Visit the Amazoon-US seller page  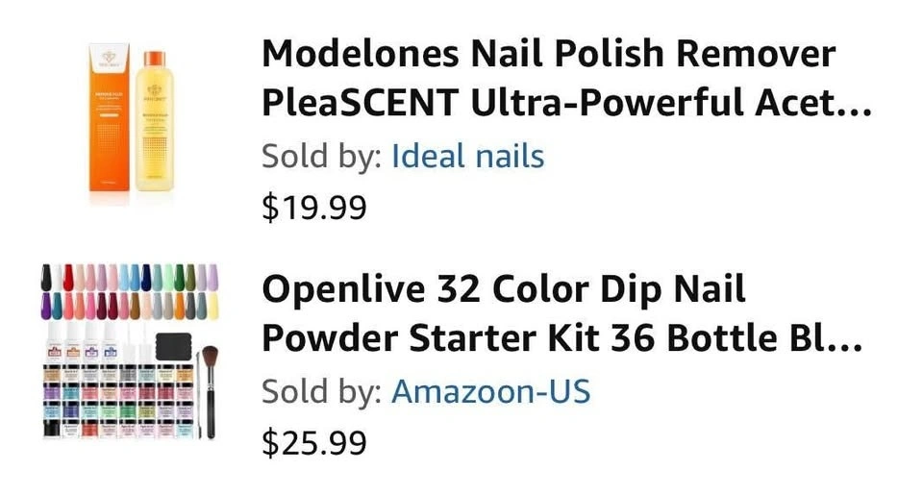coord(490,391)
